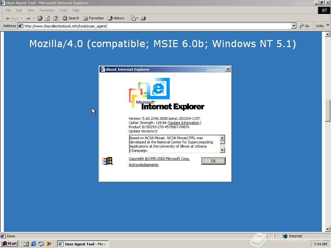Click inside the Address URL field
This screenshot has height=248, width=331.
click(x=157, y=26)
